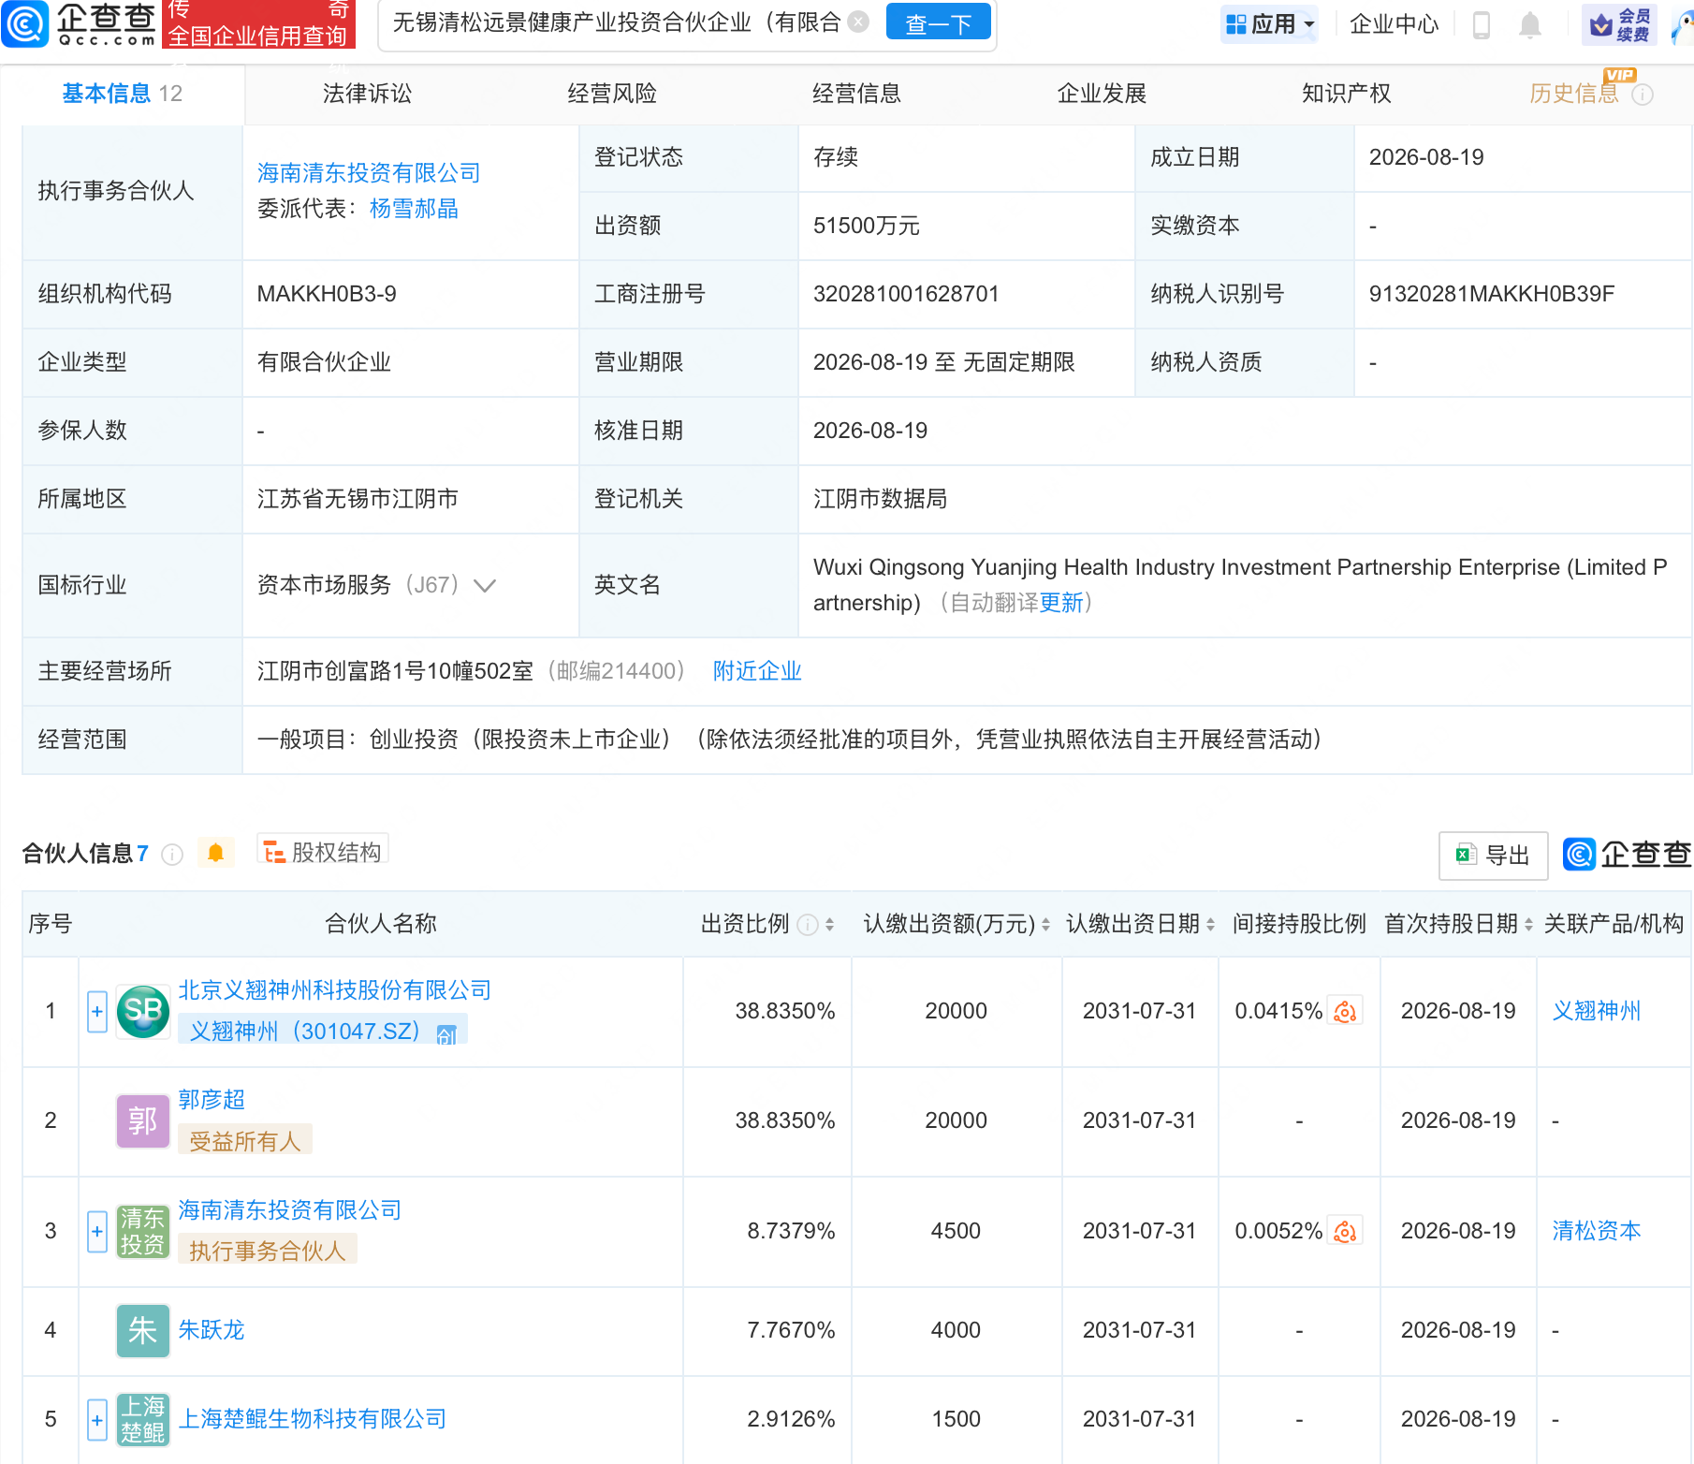Open the 义翘神州（301047.SZ）stock tag

[323, 1032]
